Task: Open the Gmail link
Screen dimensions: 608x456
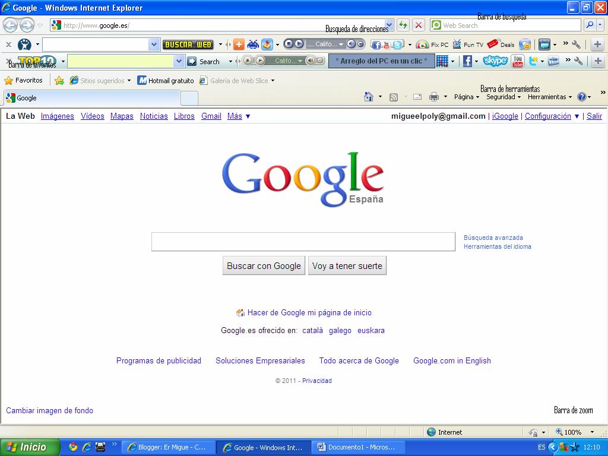Action: pyautogui.click(x=211, y=116)
